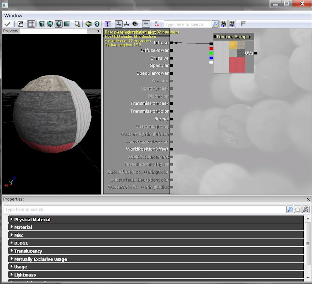
Task: Toggle the eye hide-connectors icon
Action: click(x=135, y=24)
